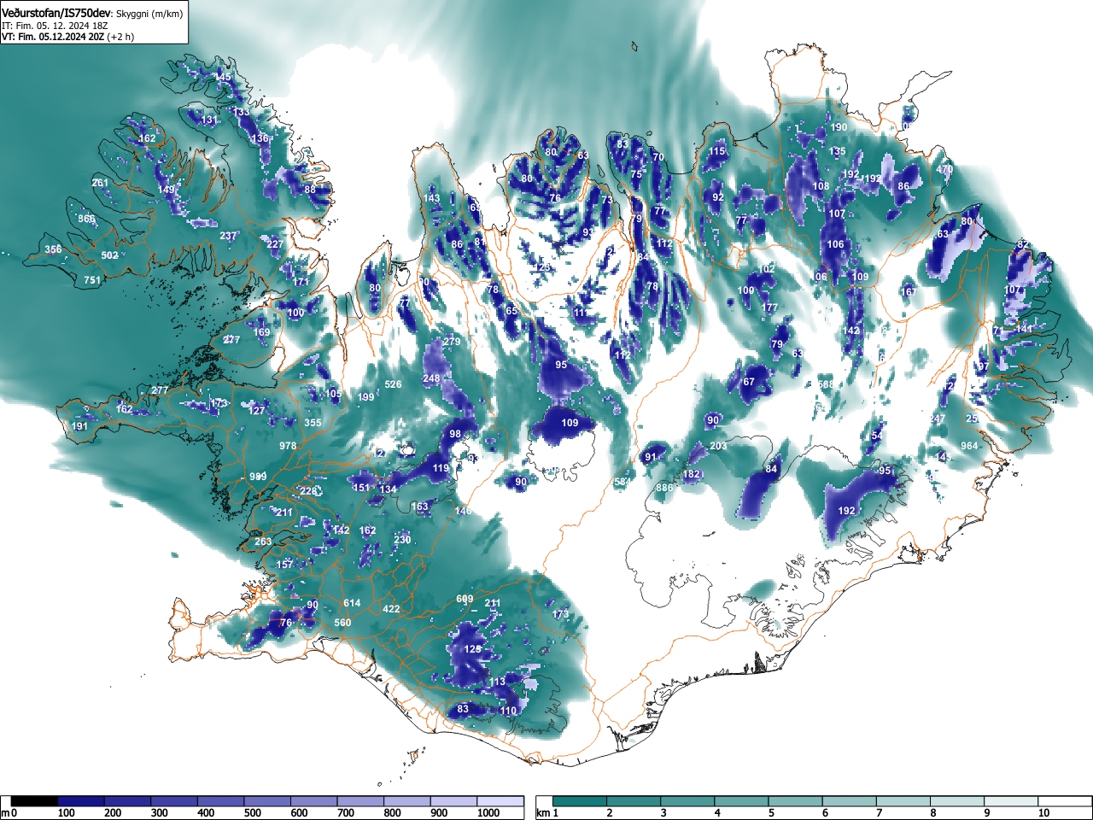
Task: Click the '143' visibility value
Action: coord(432,198)
